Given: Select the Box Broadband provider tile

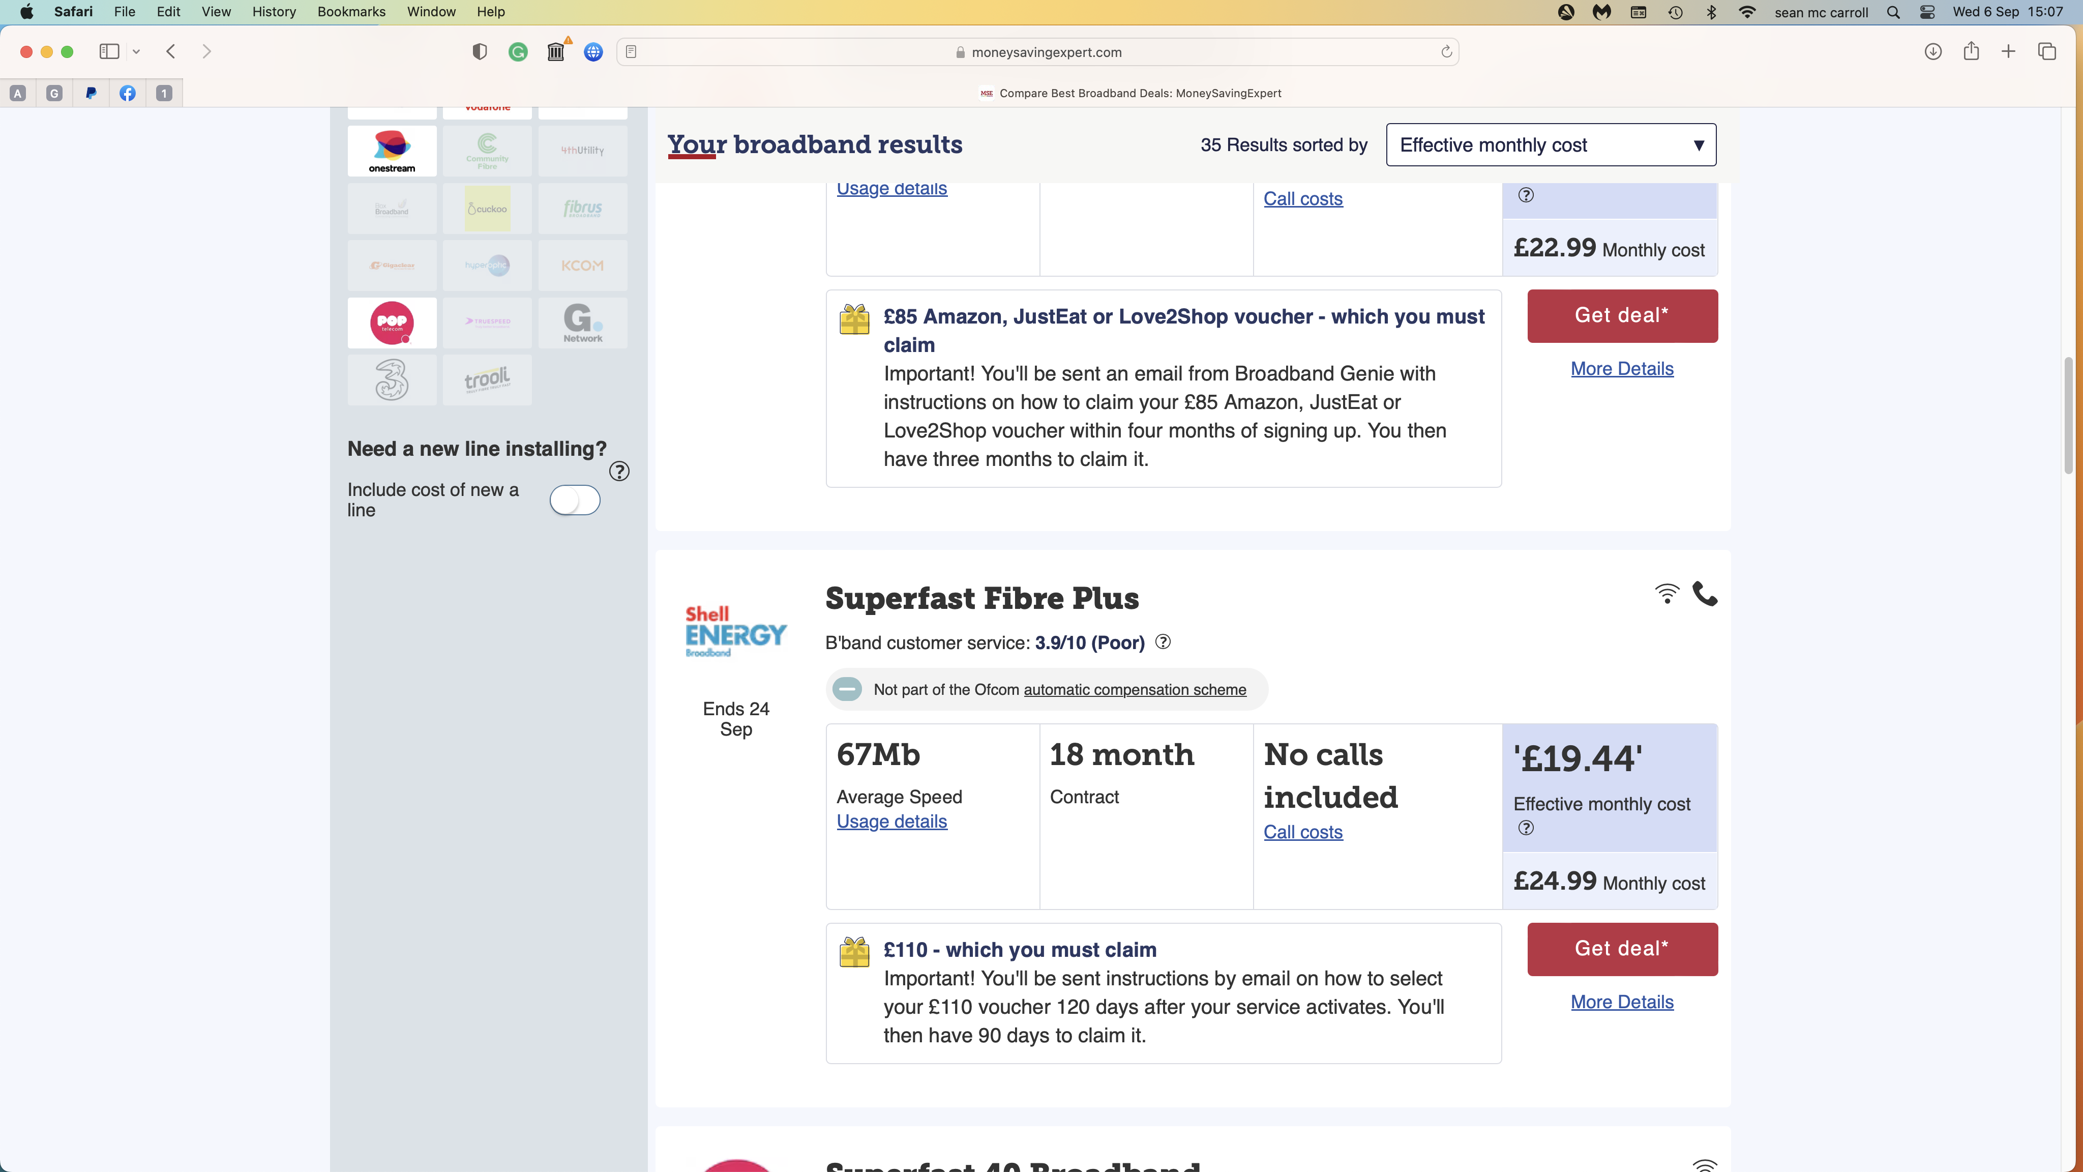Looking at the screenshot, I should 392,208.
